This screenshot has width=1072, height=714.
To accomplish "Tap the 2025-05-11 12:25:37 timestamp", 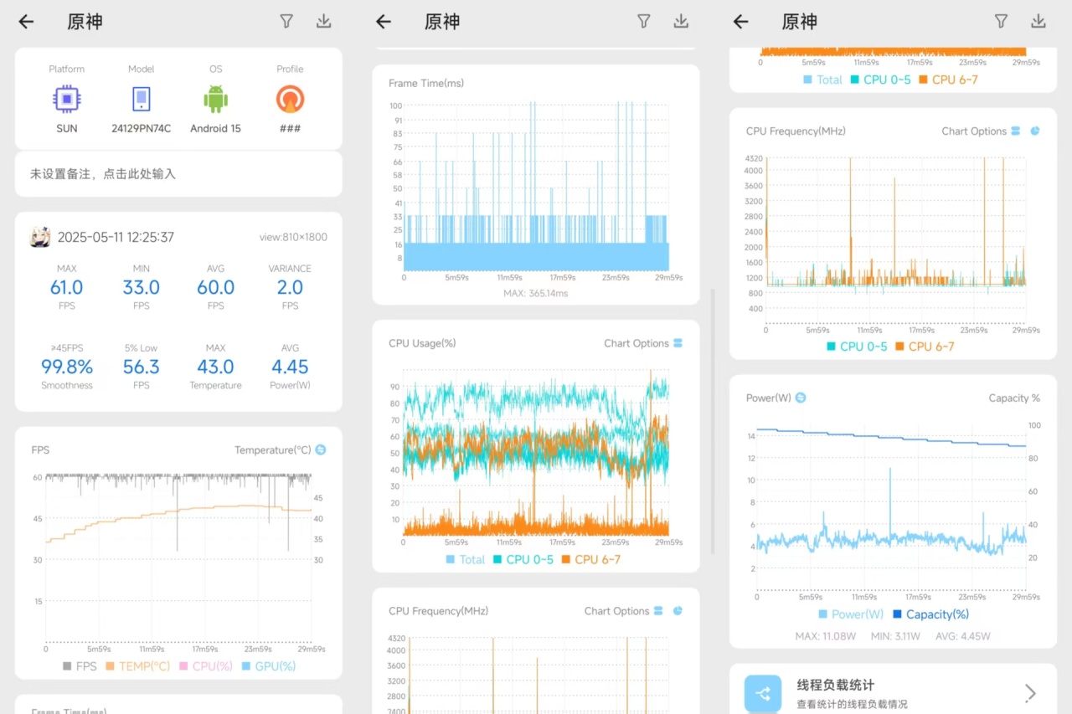I will (x=116, y=237).
